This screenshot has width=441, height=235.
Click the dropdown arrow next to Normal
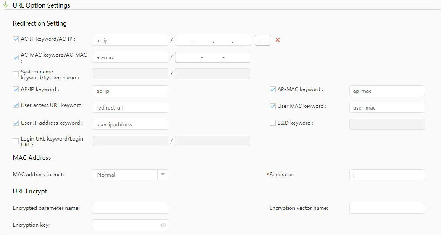(163, 175)
